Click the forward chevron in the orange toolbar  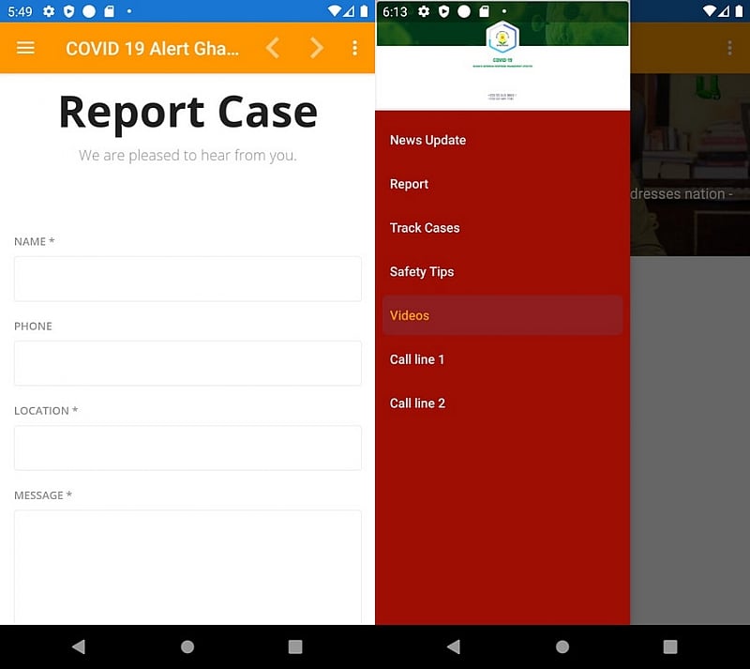tap(316, 48)
